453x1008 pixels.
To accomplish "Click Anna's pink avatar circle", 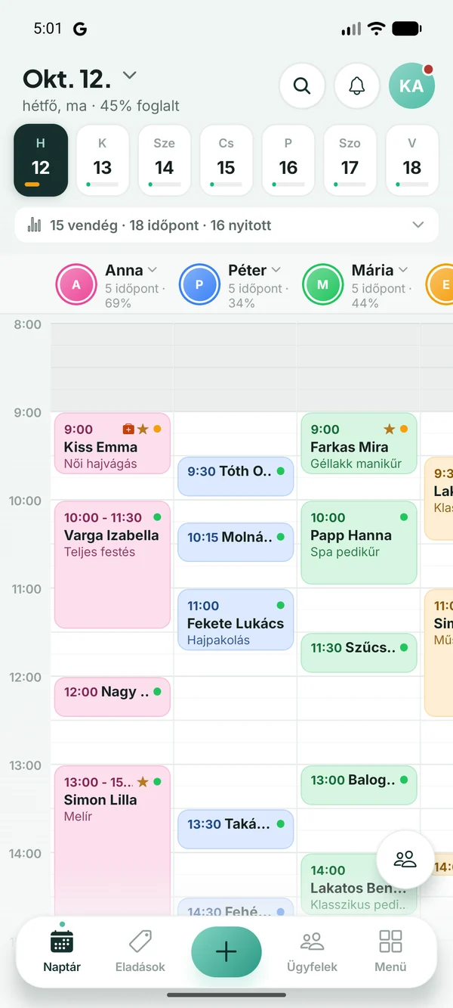I will (x=76, y=285).
